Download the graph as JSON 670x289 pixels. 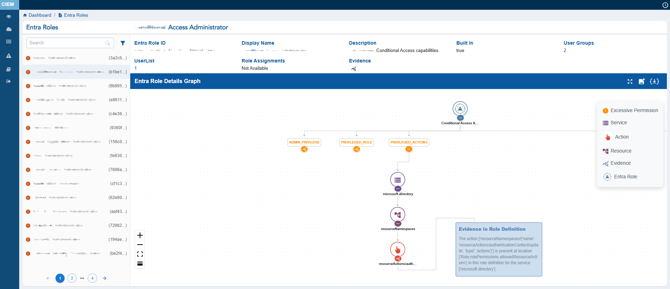click(654, 81)
